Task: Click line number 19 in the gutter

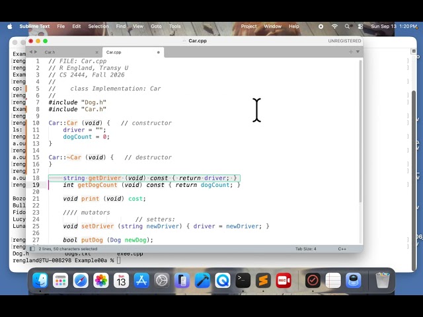Action: coord(36,185)
